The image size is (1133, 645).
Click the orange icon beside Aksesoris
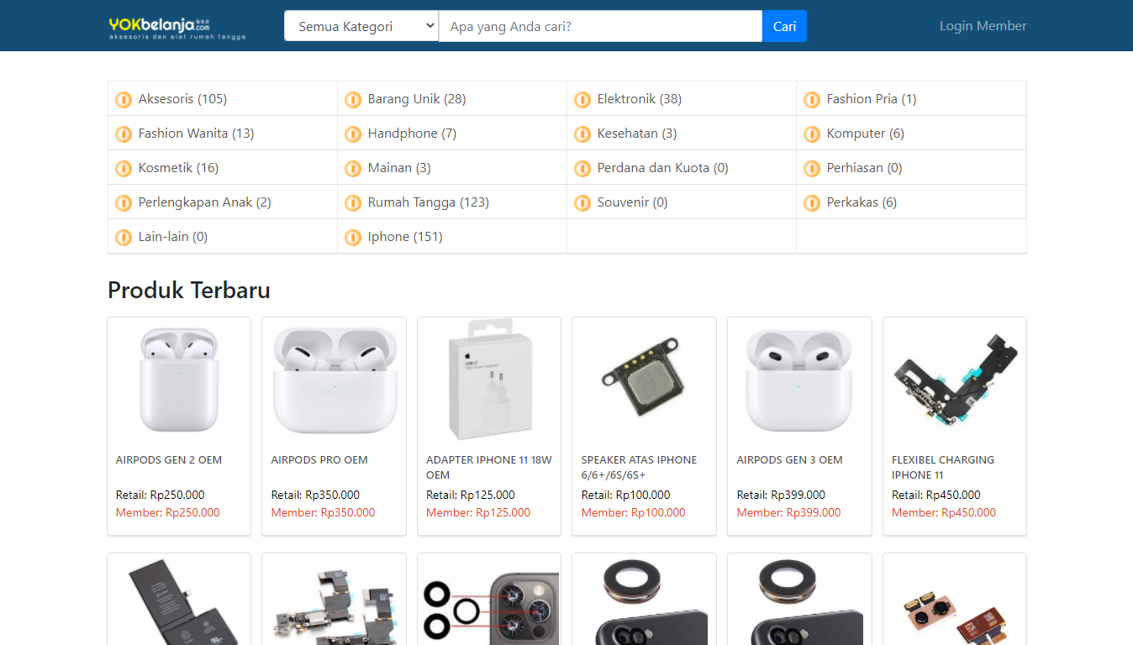124,100
